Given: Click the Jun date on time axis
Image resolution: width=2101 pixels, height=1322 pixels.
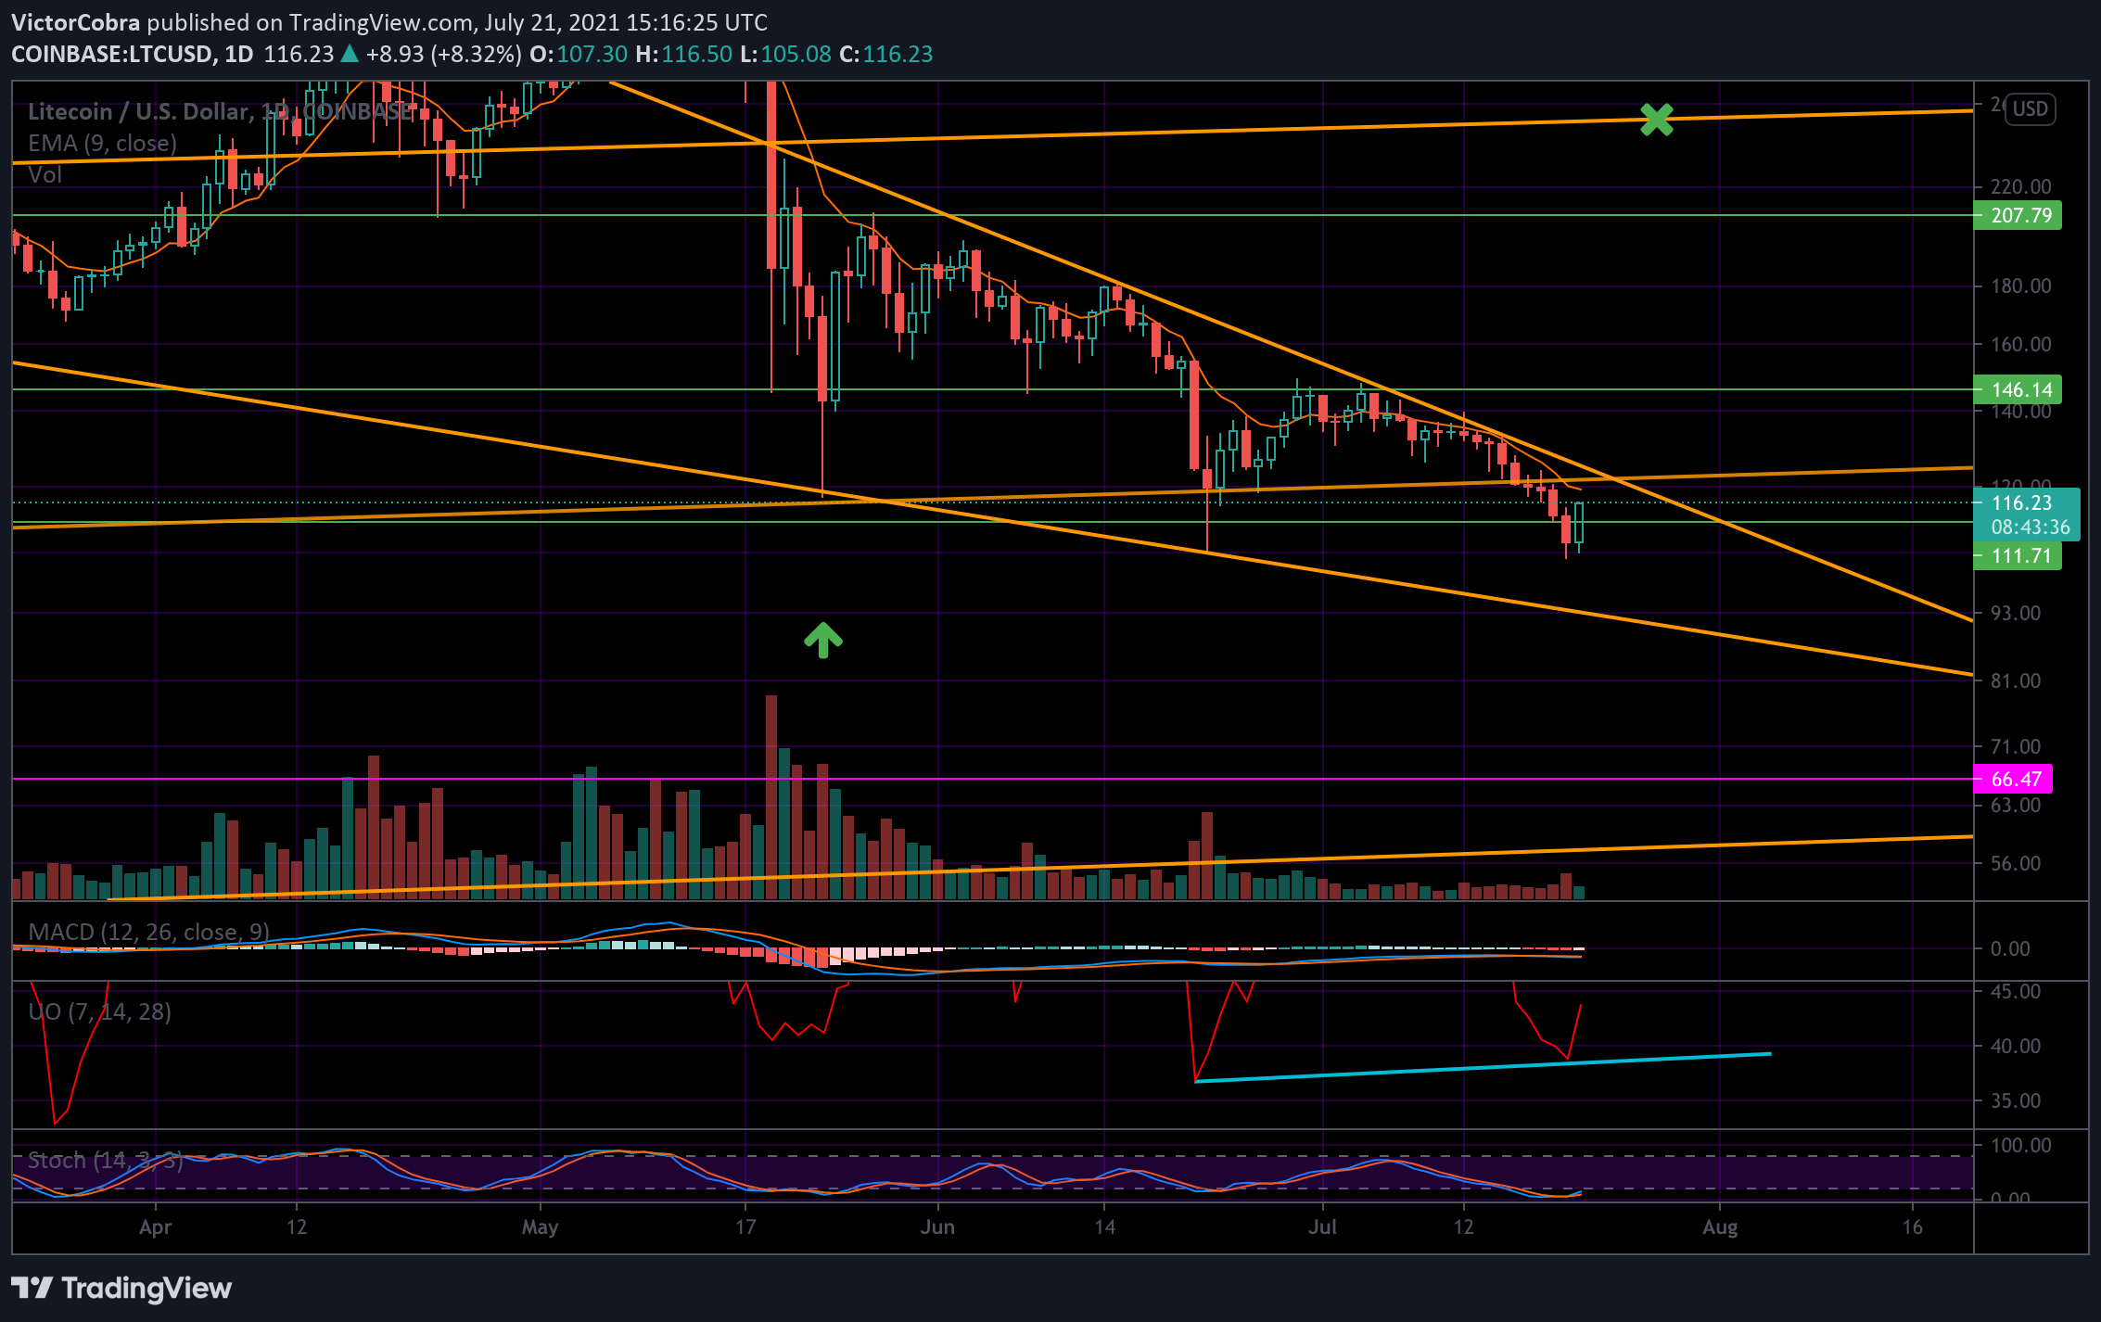Looking at the screenshot, I should pos(937,1227).
